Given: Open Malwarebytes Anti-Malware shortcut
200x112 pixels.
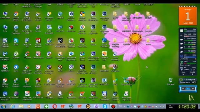Looking at the screenshot, I should (x=5, y=56).
